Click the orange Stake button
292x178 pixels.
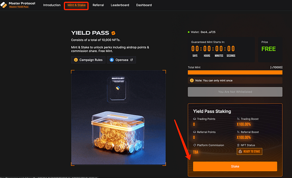click(x=235, y=166)
